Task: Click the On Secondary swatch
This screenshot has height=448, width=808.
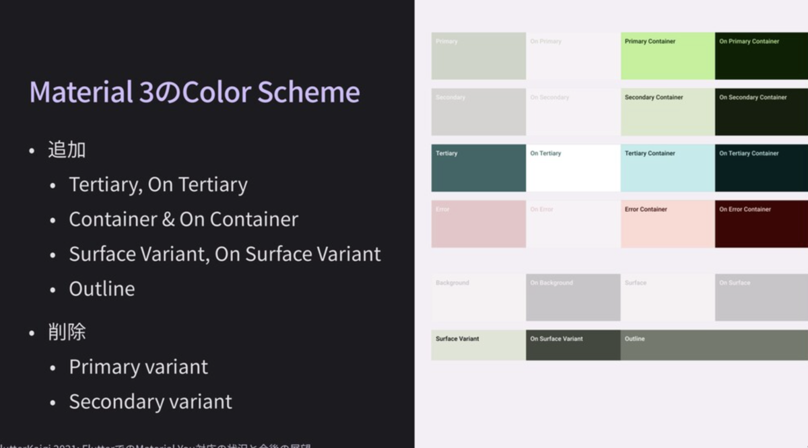Action: tap(573, 112)
